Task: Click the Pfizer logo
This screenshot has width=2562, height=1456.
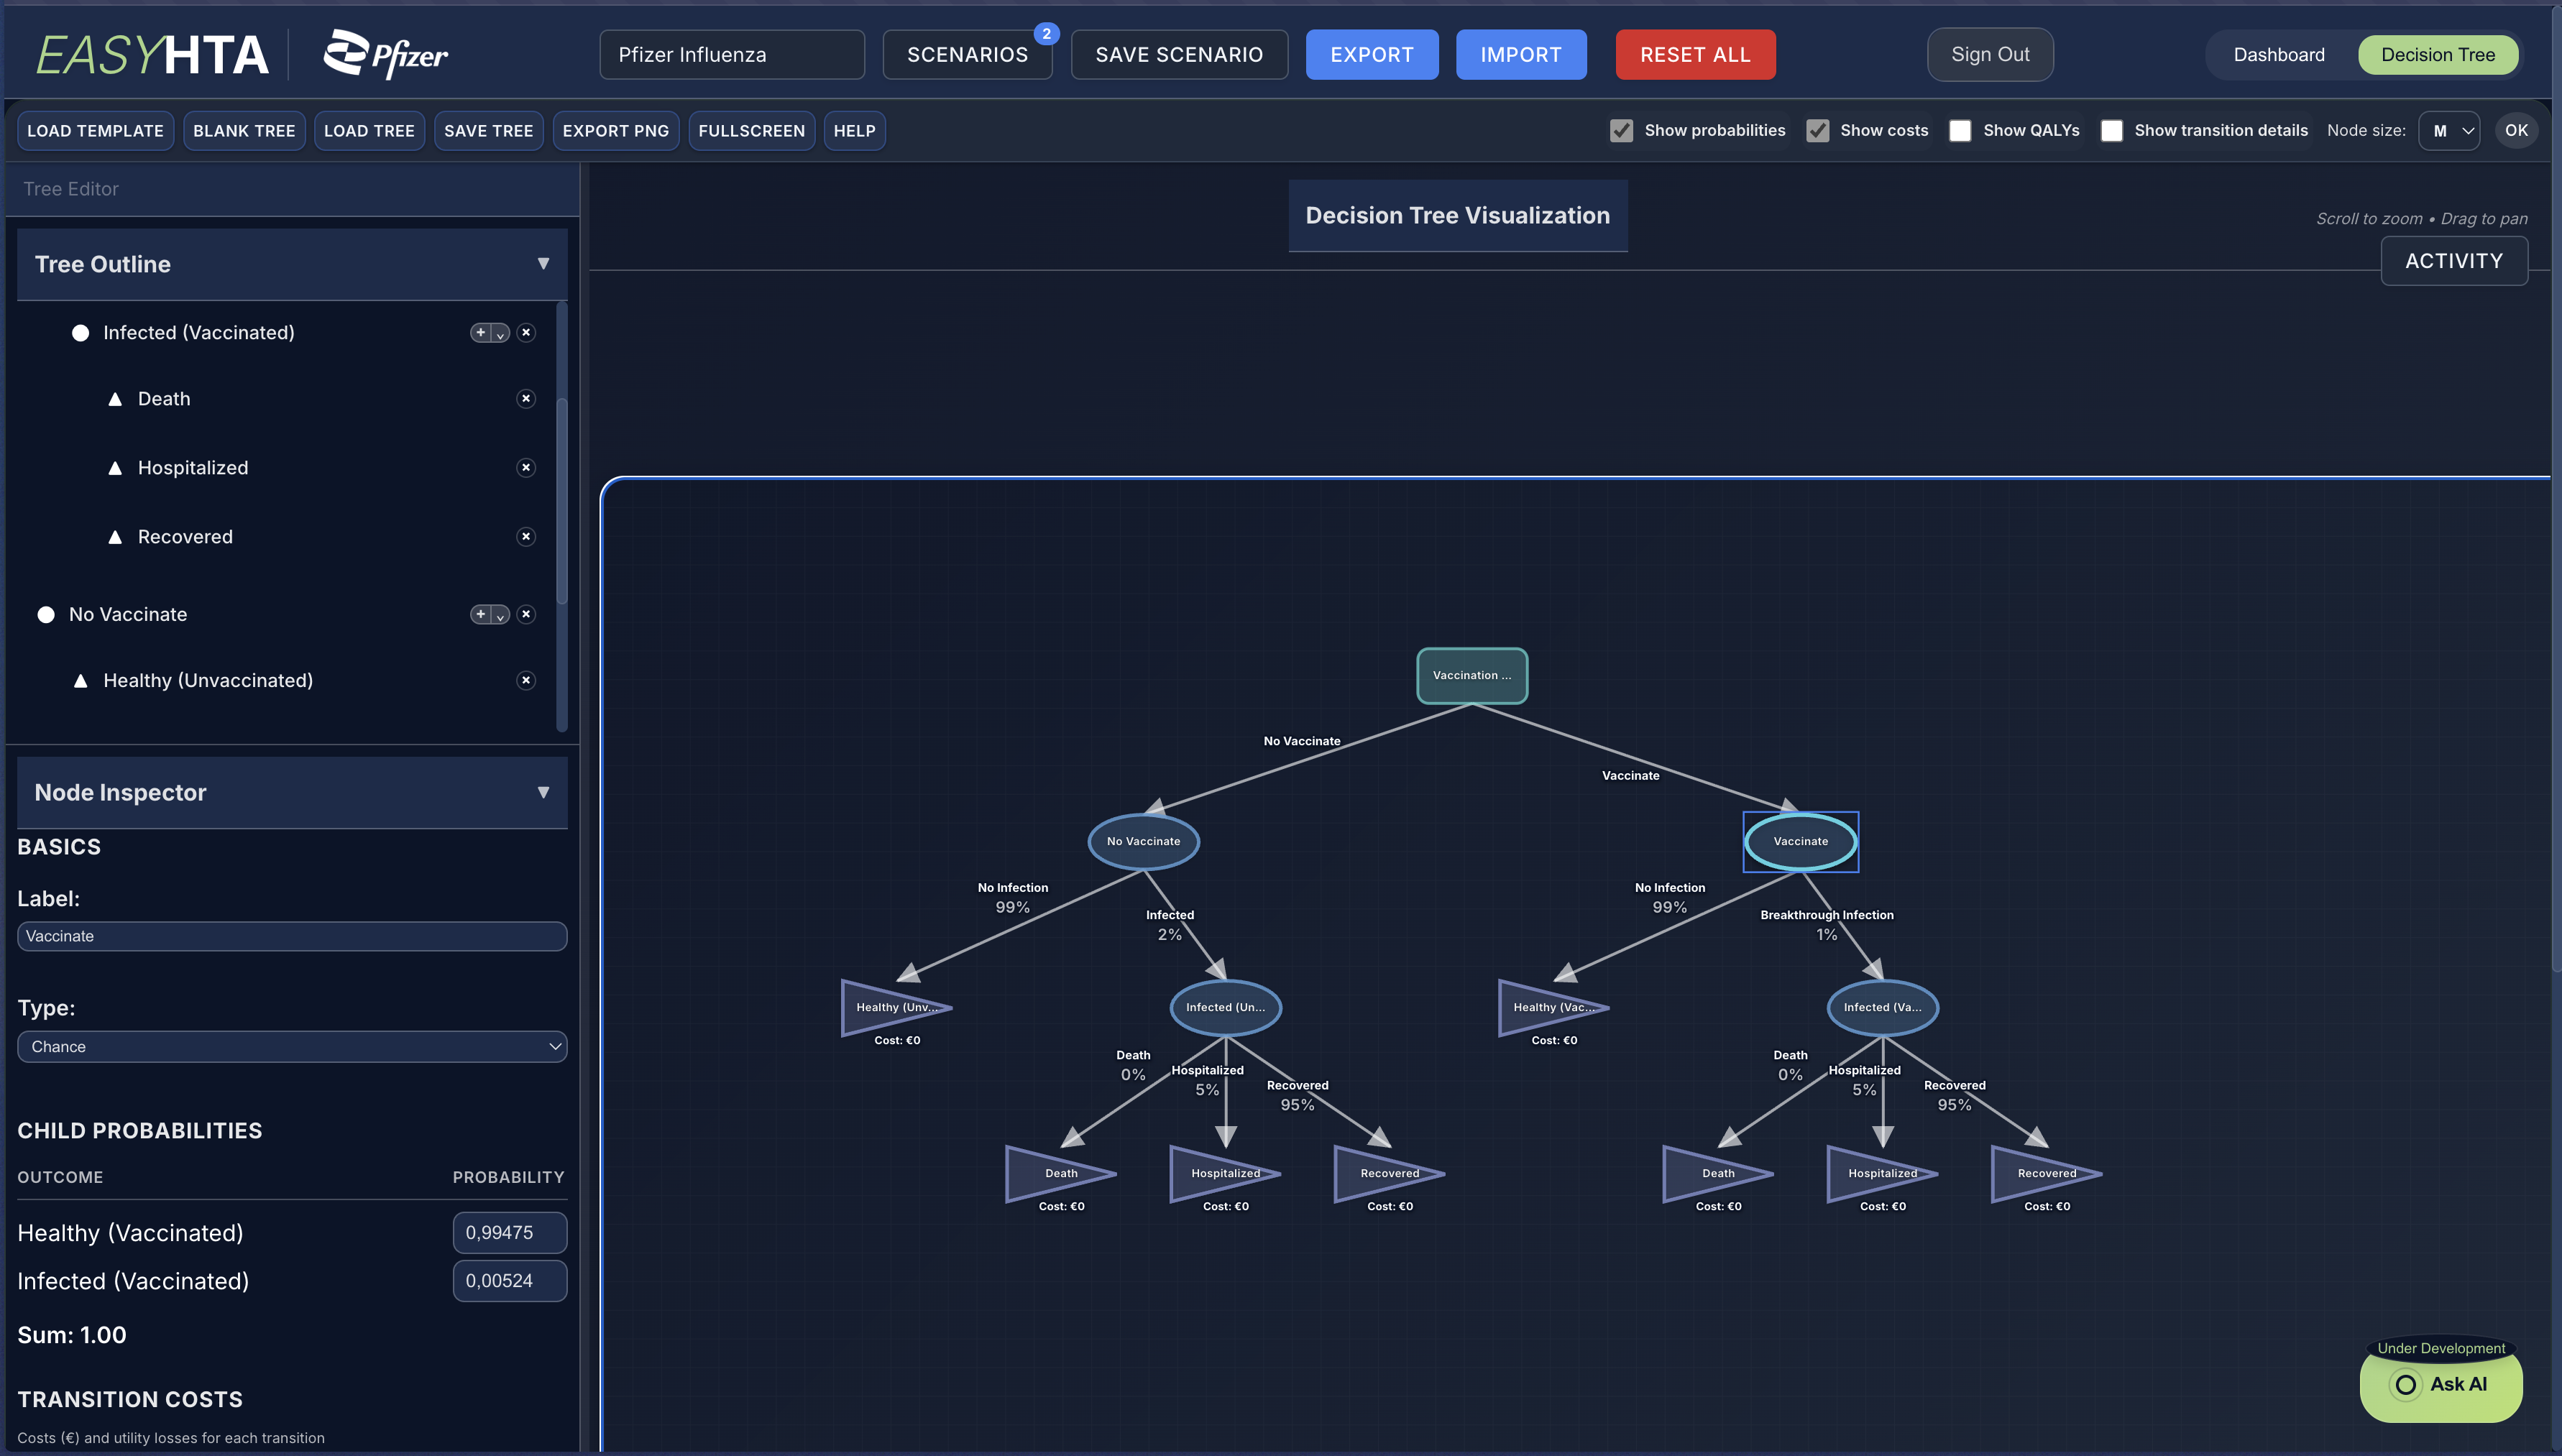Action: [385, 54]
